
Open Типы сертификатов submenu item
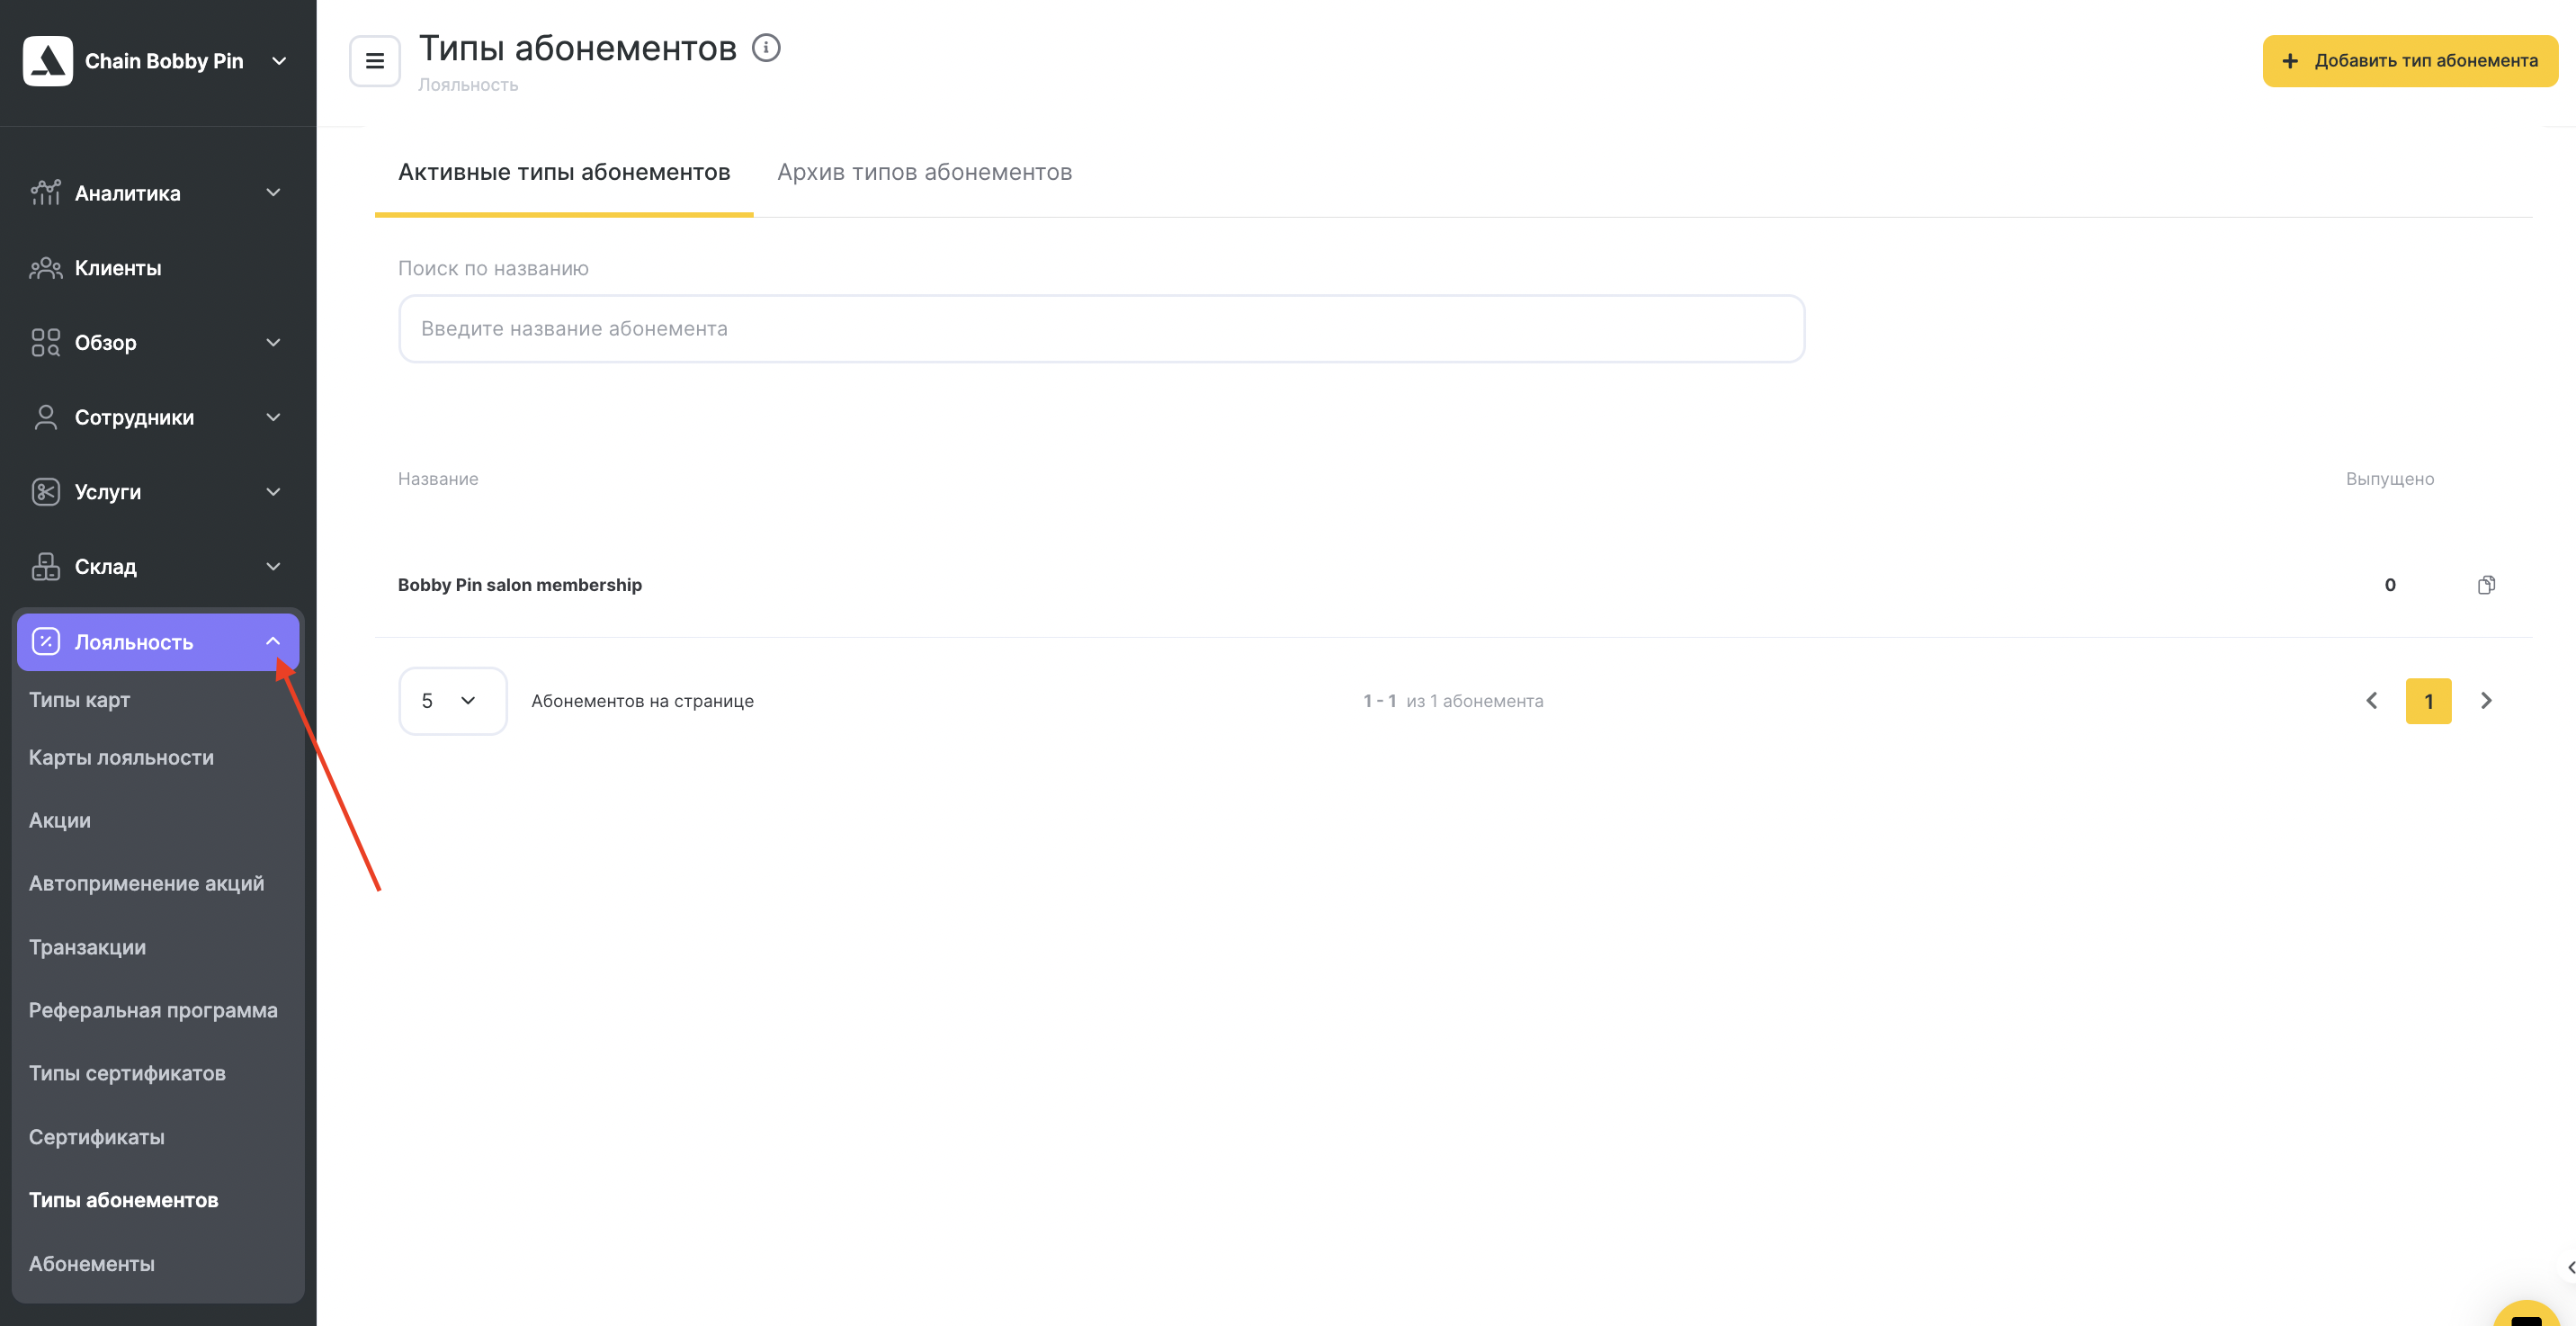tap(127, 1073)
